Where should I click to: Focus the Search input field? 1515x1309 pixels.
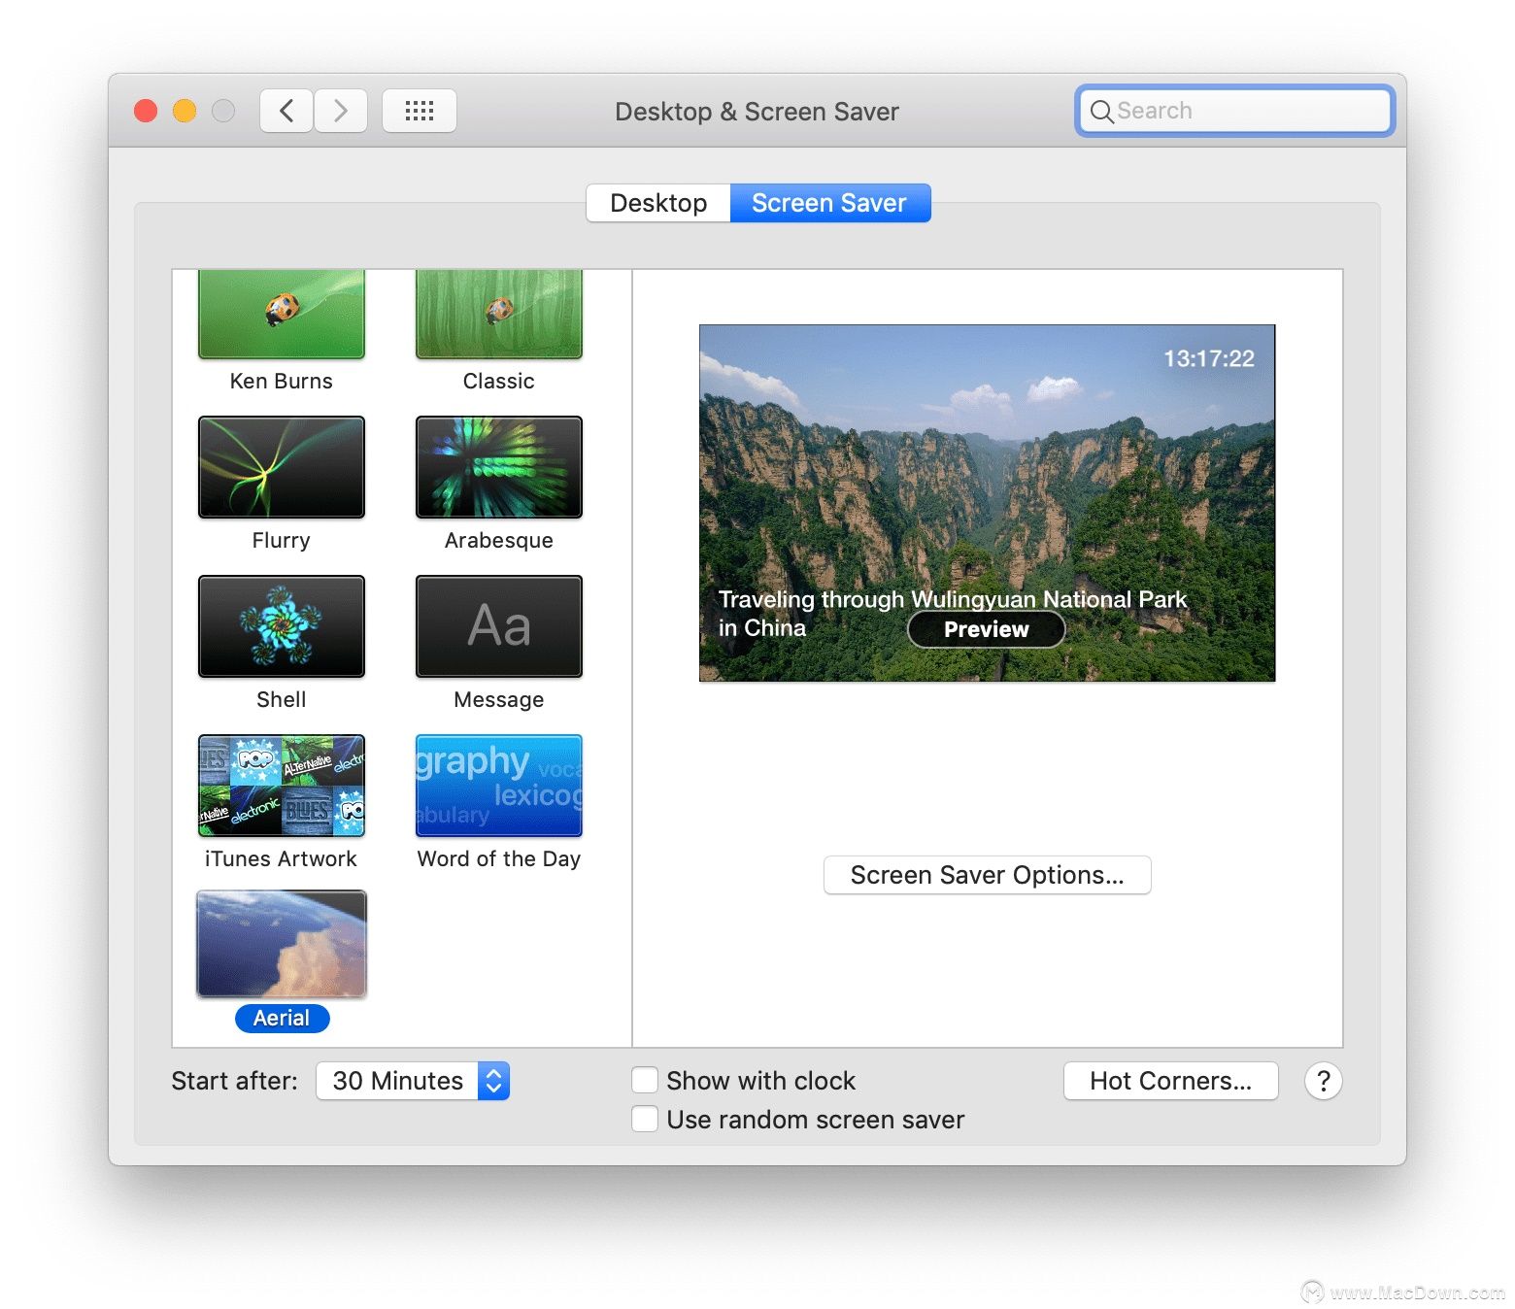click(x=1235, y=111)
